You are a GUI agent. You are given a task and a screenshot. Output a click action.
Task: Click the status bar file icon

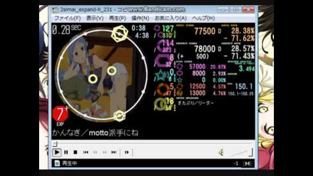point(57,163)
